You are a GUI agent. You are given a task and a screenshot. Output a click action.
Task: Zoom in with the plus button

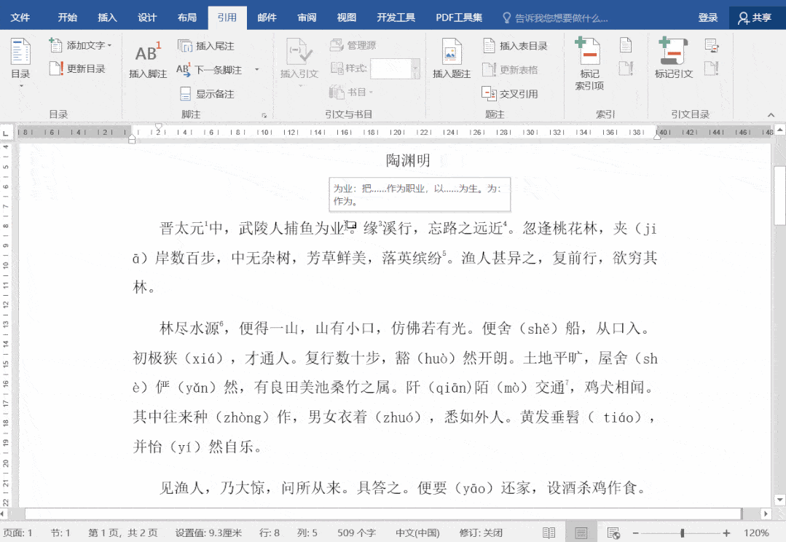726,533
